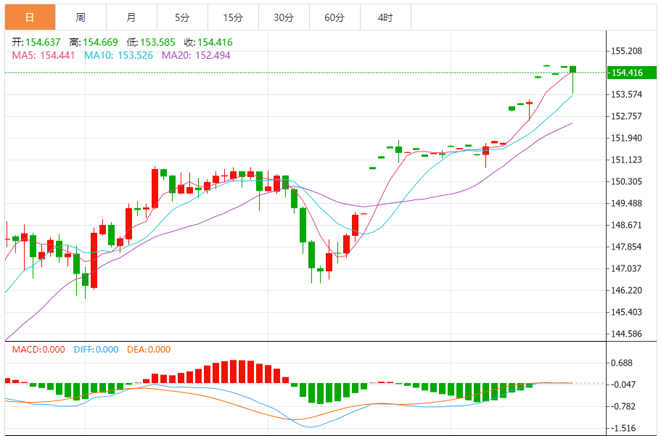Click the high price 154.669 value
This screenshot has height=436, width=661.
[100, 42]
